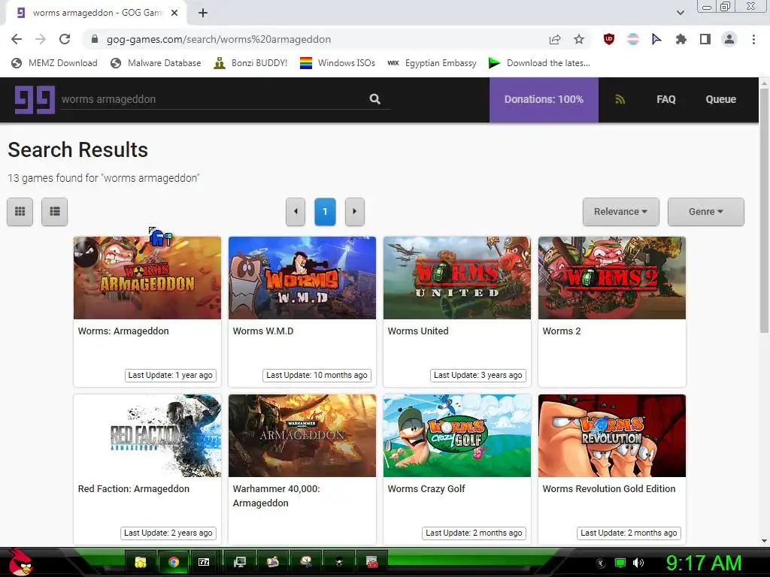Screen dimensions: 770x577
Task: Open the RSS feed icon
Action: click(x=620, y=99)
